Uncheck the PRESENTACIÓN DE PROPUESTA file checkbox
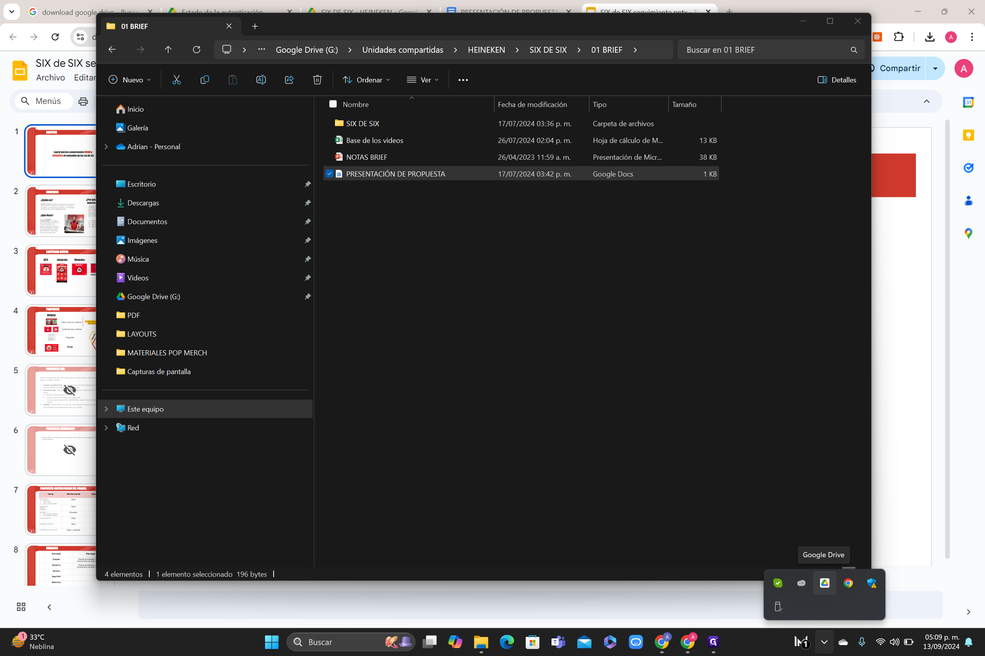The width and height of the screenshot is (985, 656). click(x=329, y=174)
